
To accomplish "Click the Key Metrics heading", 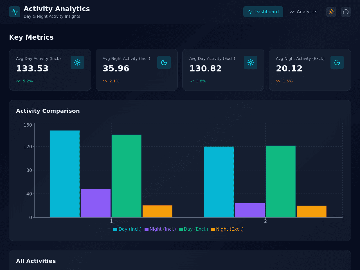I will point(31,37).
